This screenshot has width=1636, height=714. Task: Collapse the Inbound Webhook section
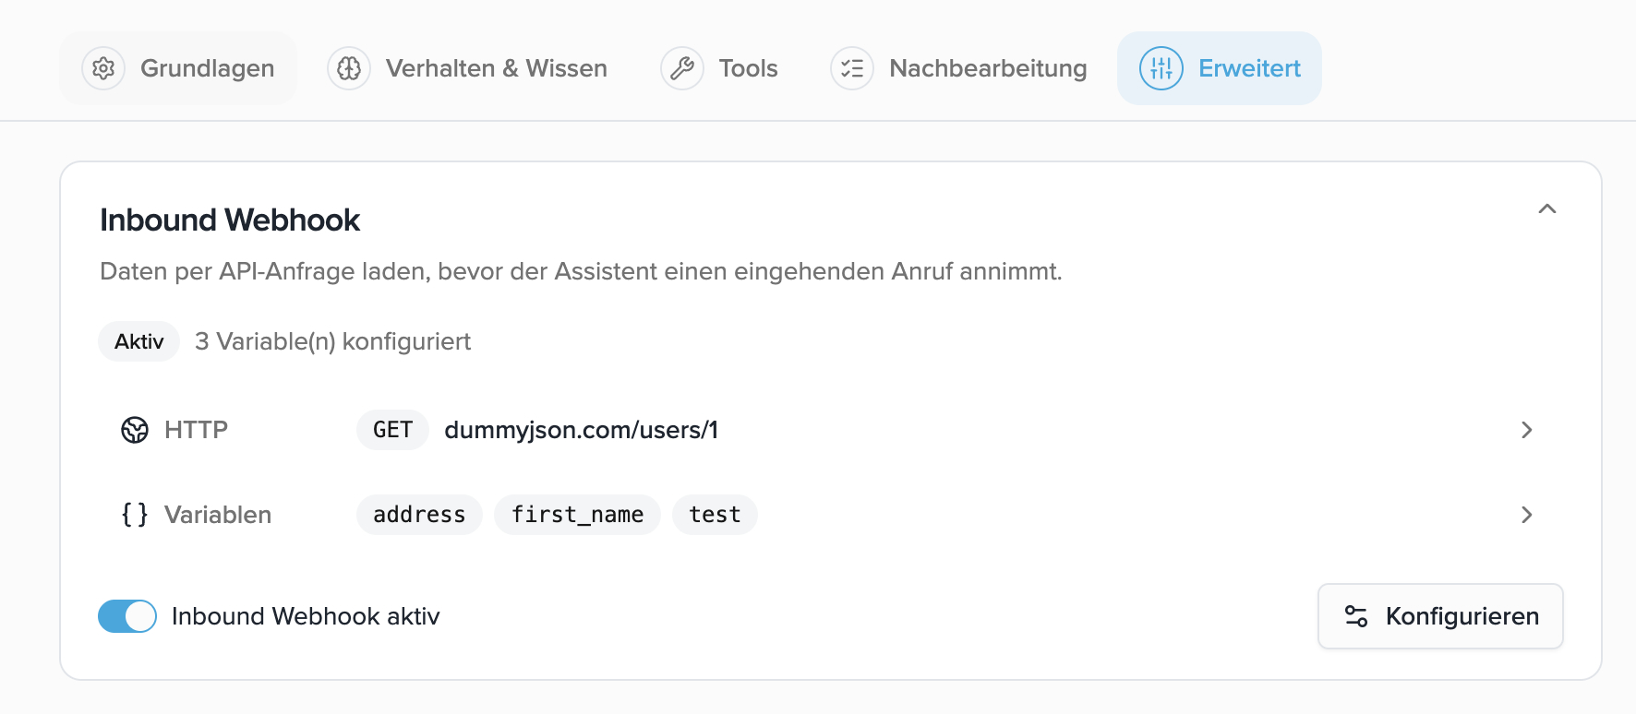click(1547, 209)
